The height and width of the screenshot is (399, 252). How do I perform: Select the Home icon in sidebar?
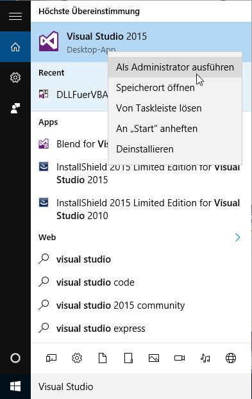click(x=15, y=47)
